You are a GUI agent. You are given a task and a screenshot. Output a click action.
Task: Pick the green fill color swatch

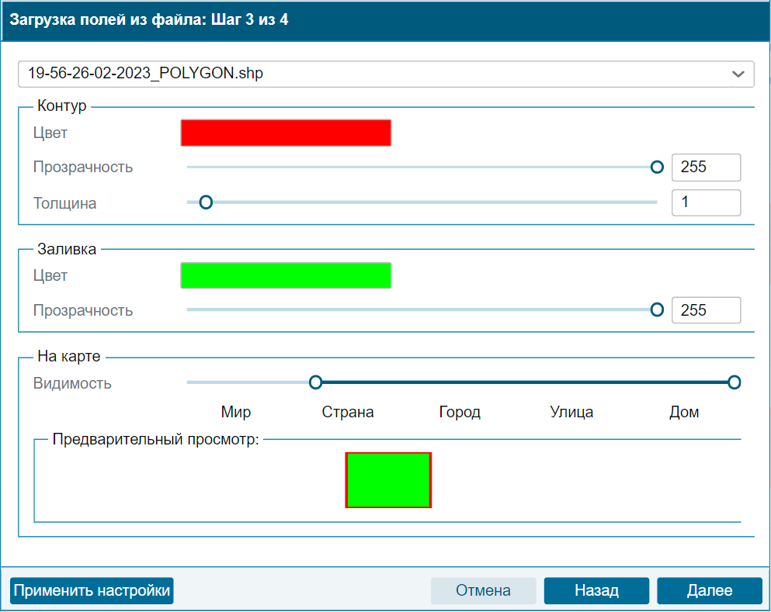pyautogui.click(x=286, y=275)
